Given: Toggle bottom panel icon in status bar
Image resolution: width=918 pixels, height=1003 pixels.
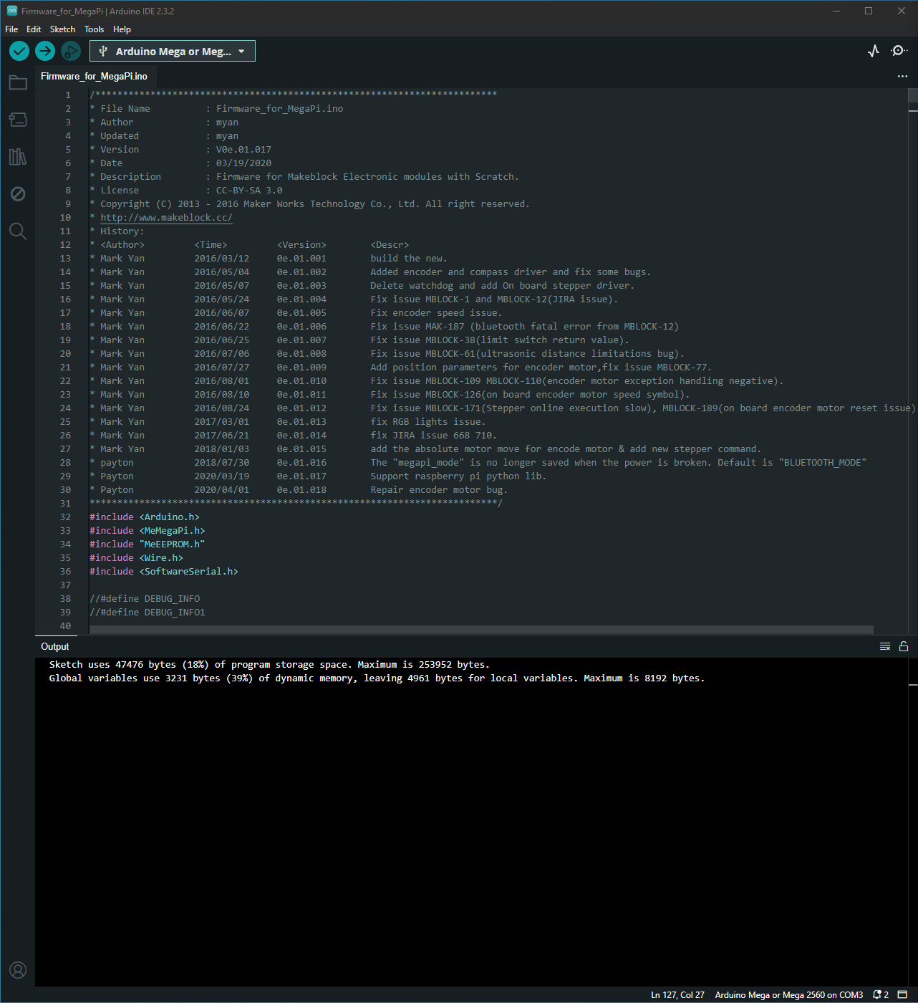Looking at the screenshot, I should point(902,995).
